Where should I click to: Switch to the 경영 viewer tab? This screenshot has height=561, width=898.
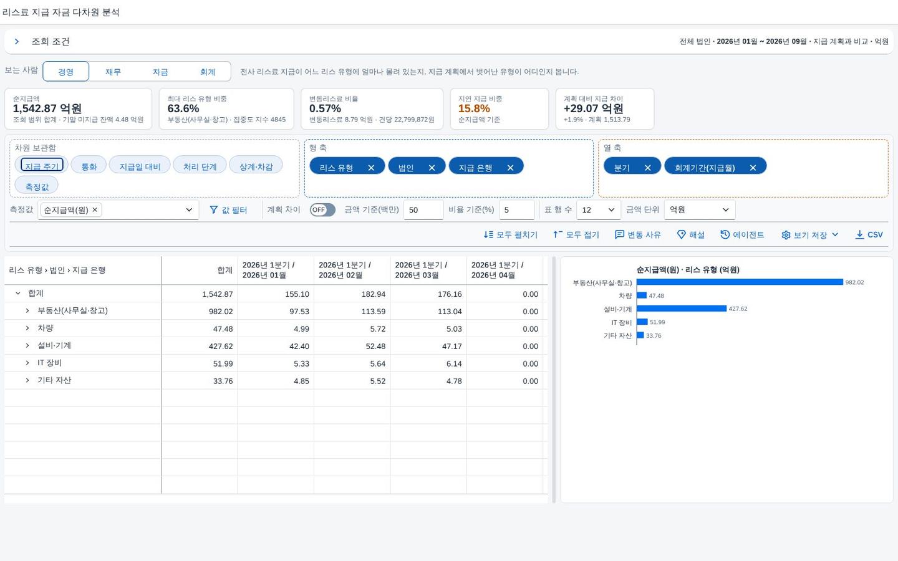coord(65,72)
